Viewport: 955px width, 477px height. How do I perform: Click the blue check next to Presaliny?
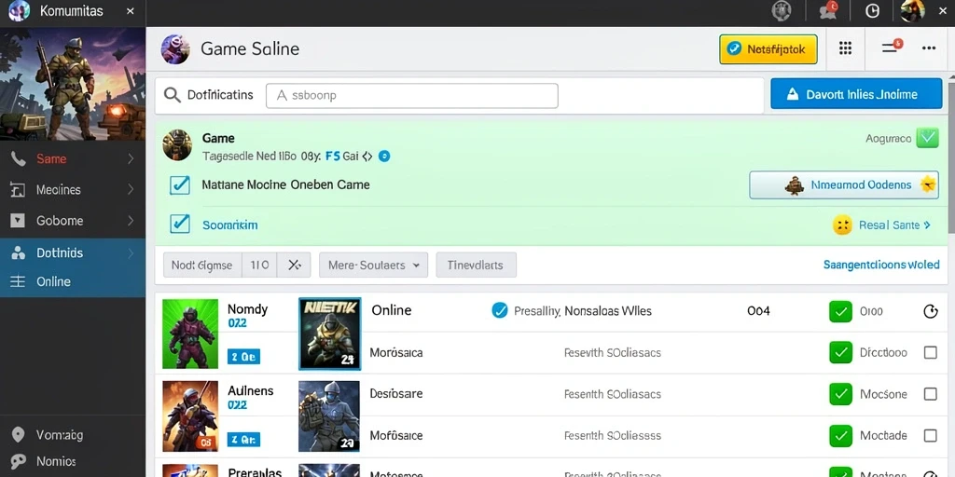[500, 311]
